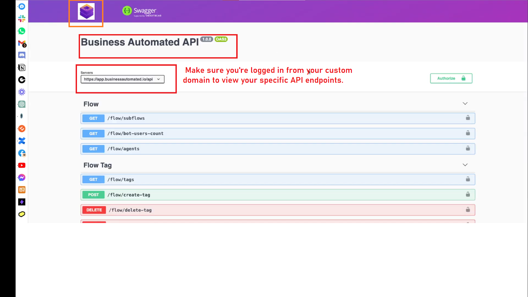Open Confluence icon in the sidebar
The width and height of the screenshot is (528, 297).
pos(22,141)
